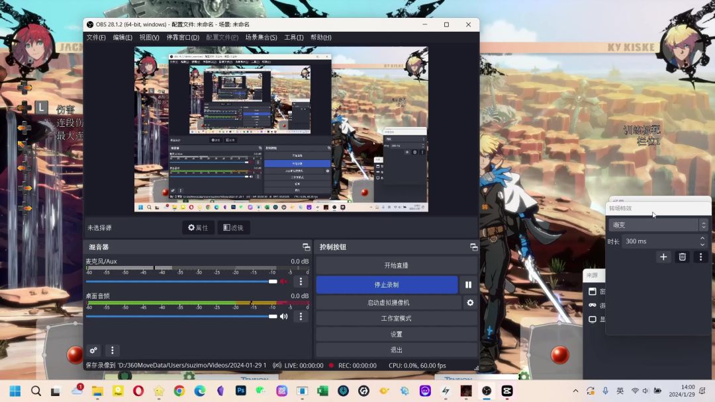Screen dimensions: 715x402
Task: Open weather widget on taskbar
Action: coord(77,390)
